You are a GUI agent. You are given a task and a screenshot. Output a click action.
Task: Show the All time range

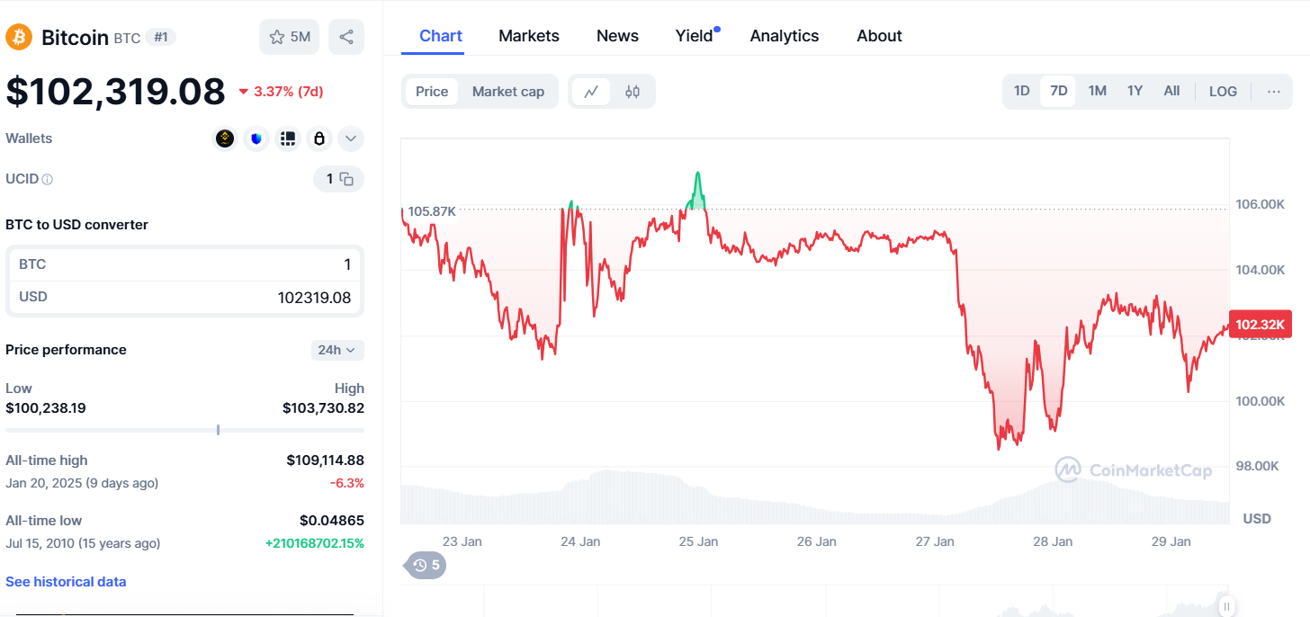[x=1171, y=91]
